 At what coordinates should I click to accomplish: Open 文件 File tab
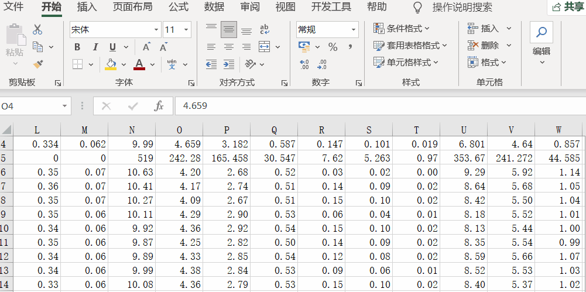tap(13, 7)
